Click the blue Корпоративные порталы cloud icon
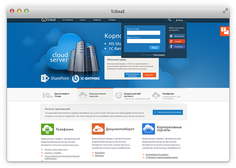The image size is (236, 168). (x=148, y=129)
